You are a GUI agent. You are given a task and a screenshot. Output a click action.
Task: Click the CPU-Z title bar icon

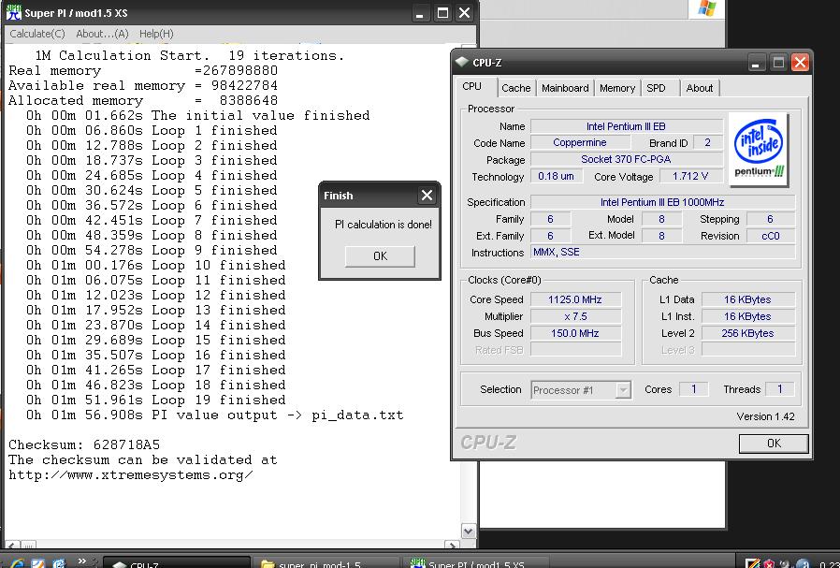[461, 62]
